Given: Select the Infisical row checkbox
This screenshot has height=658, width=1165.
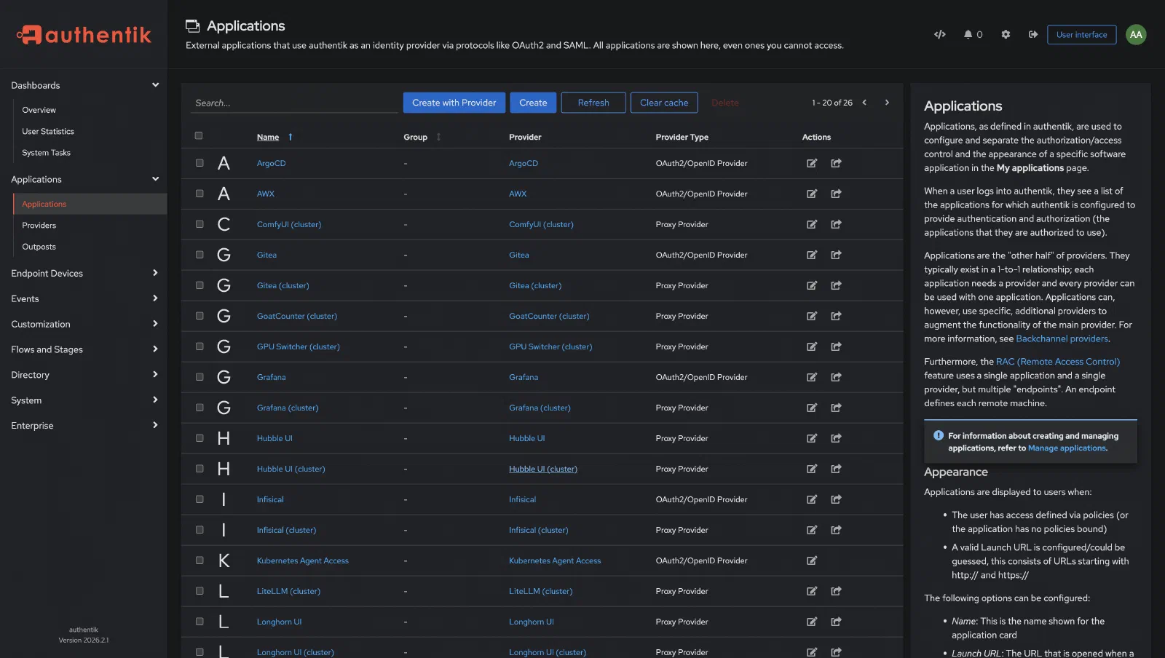Looking at the screenshot, I should click(x=200, y=499).
